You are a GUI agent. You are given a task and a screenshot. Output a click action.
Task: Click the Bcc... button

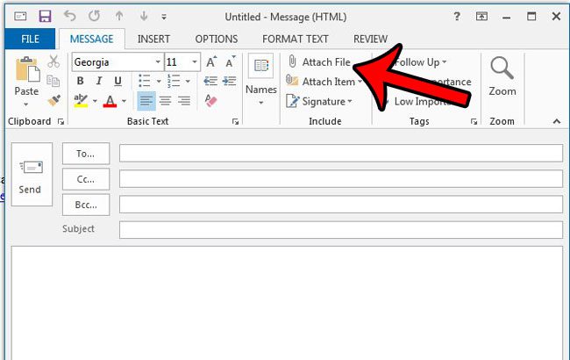(86, 205)
